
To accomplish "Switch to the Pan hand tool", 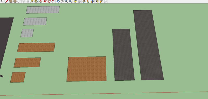I will point(62,1).
